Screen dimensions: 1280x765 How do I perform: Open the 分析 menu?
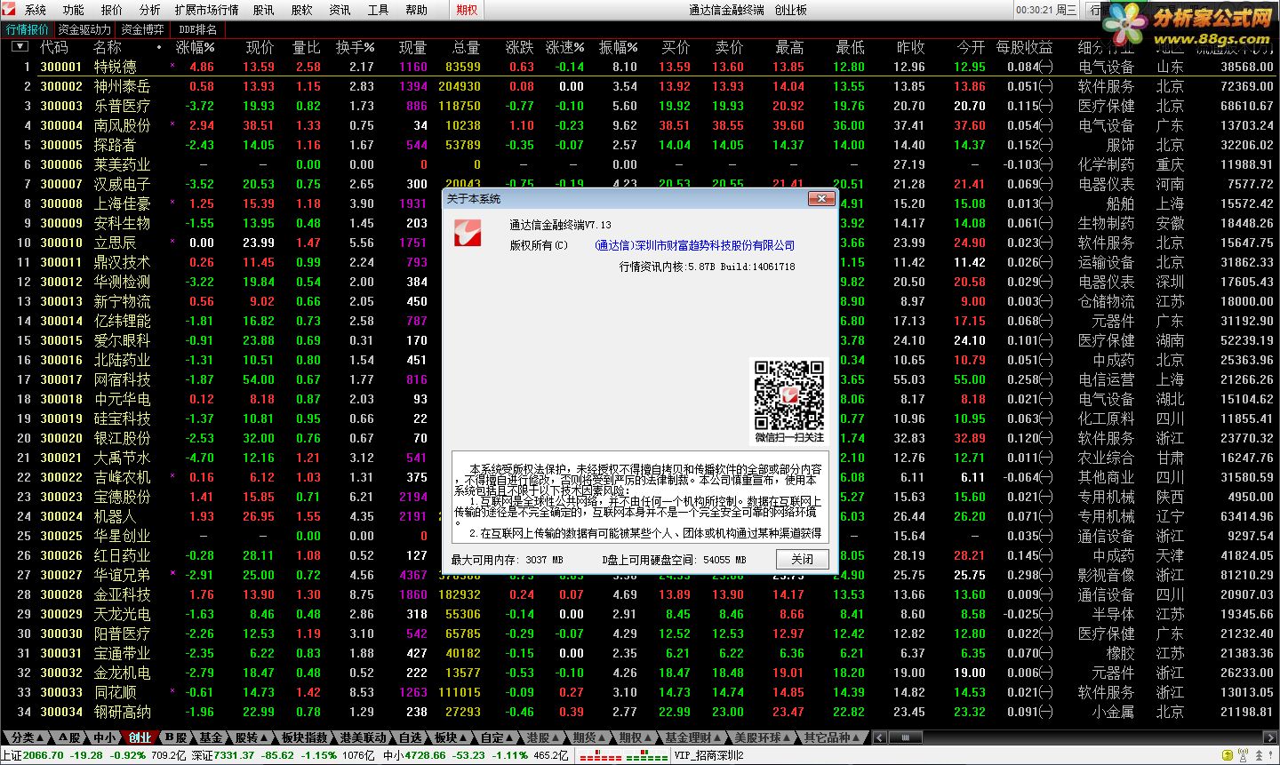[x=150, y=10]
